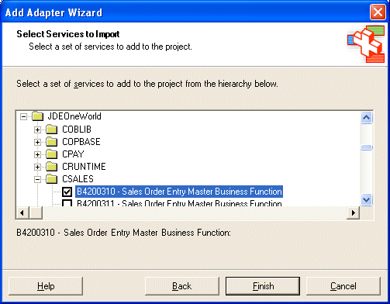Screen dimensions: 390x304
Task: Select B4200311 Sales Order Entry row
Action: (179, 203)
